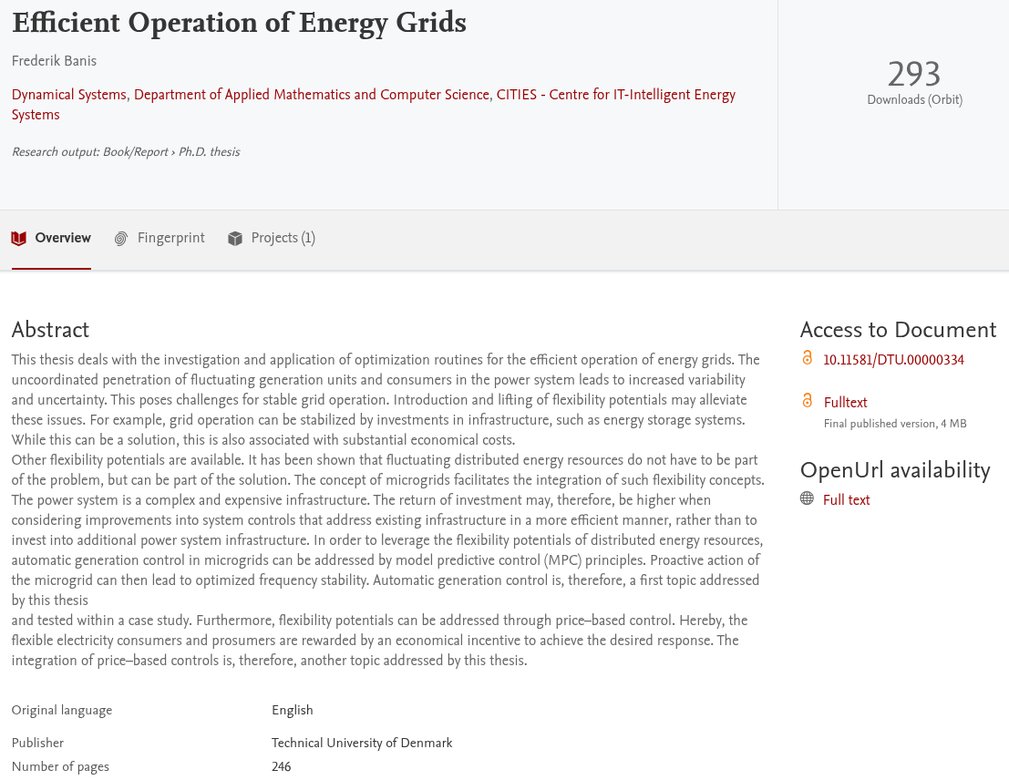Click open-access icon beside Fulltext
1009x780 pixels.
(x=808, y=401)
